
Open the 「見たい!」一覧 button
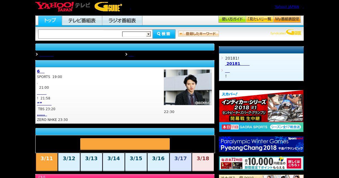point(259,19)
